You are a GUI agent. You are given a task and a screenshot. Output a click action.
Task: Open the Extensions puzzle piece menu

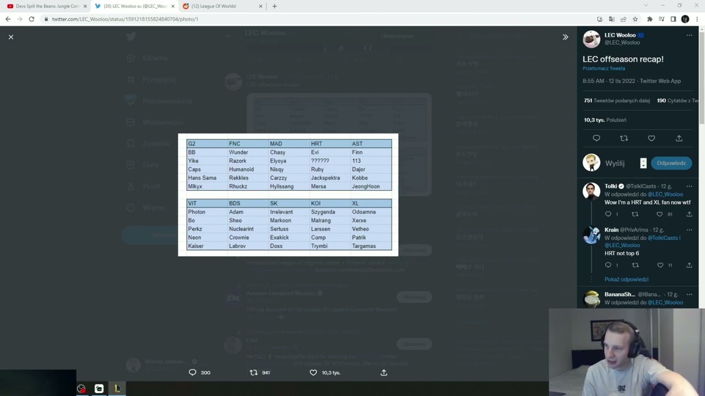649,19
